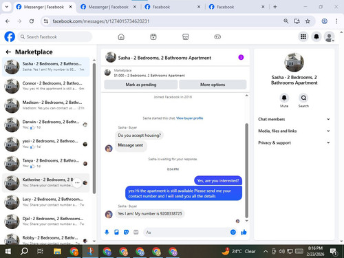
Task: Click the browser address bar URL
Action: 101,21
